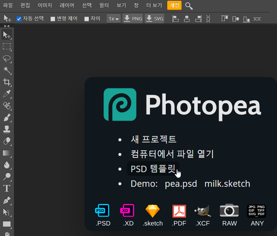Click the orange 계정 button
This screenshot has height=236, width=277.
174,5
